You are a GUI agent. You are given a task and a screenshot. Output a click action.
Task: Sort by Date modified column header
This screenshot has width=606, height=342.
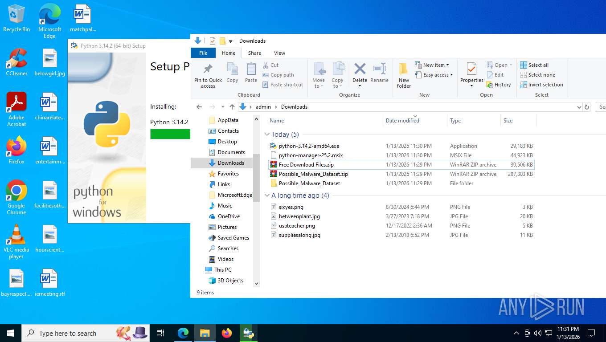tap(415, 121)
